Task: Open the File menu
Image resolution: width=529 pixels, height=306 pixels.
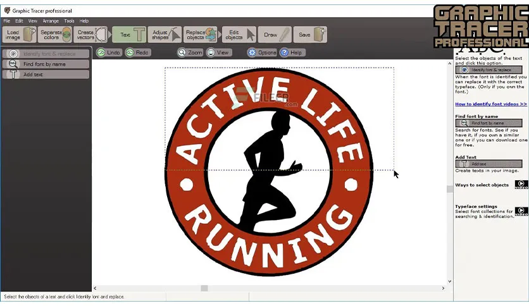Action: point(7,21)
